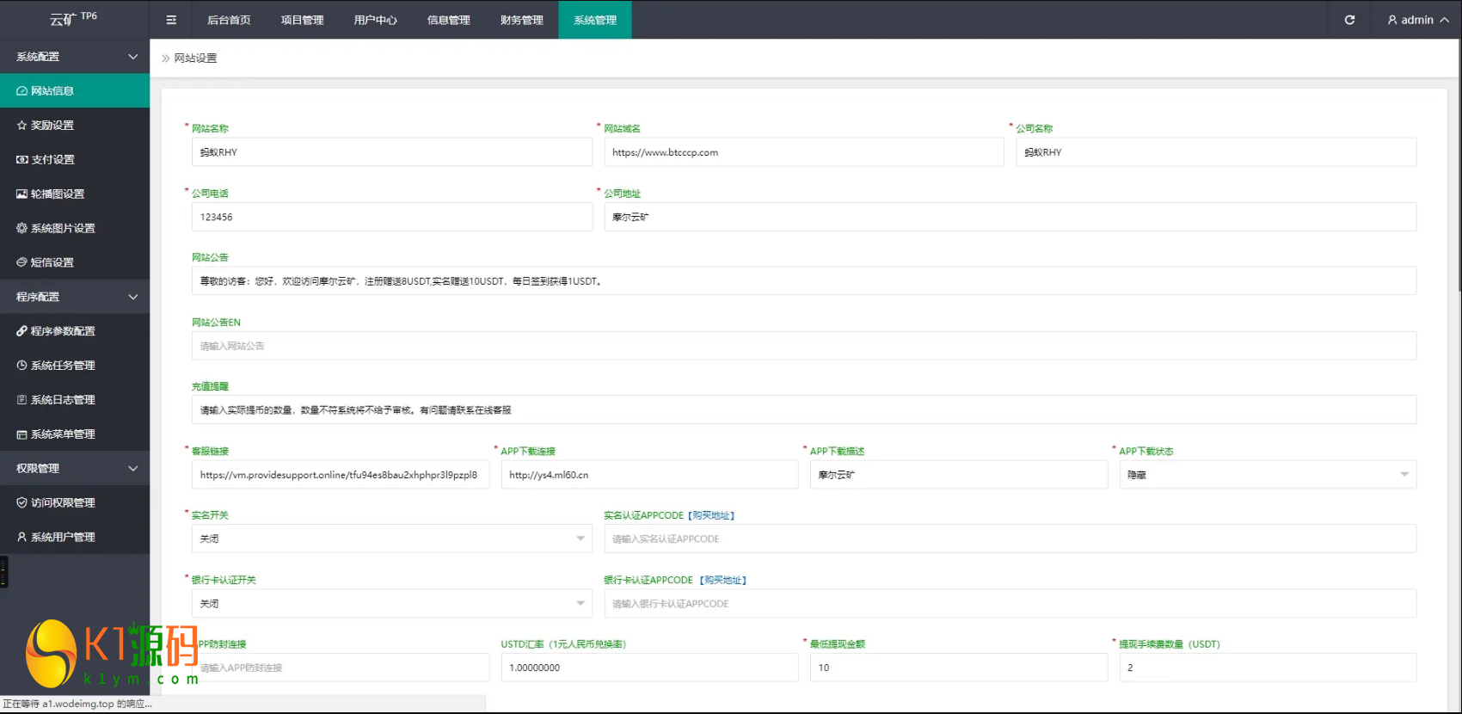Open the 银行卡认证开关 dropdown
Image resolution: width=1462 pixels, height=714 pixels.
391,603
